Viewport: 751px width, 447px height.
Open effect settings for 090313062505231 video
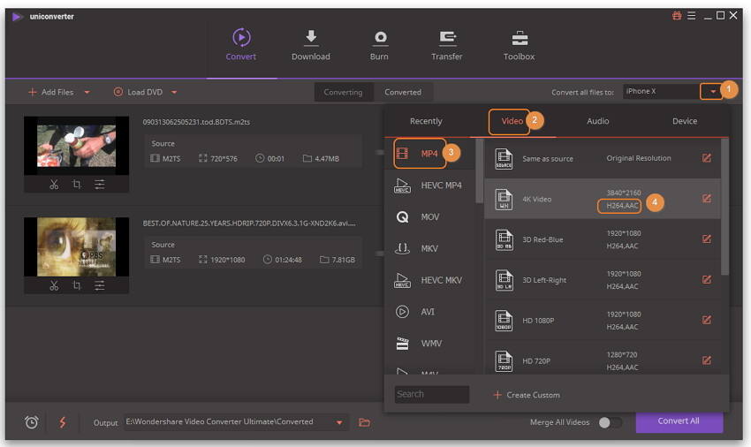coord(100,185)
